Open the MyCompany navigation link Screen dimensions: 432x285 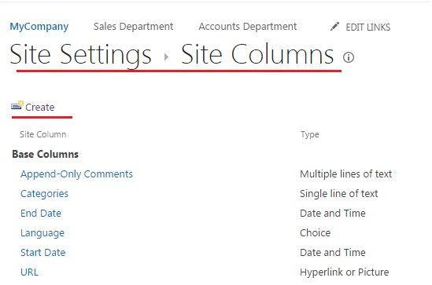pyautogui.click(x=39, y=27)
